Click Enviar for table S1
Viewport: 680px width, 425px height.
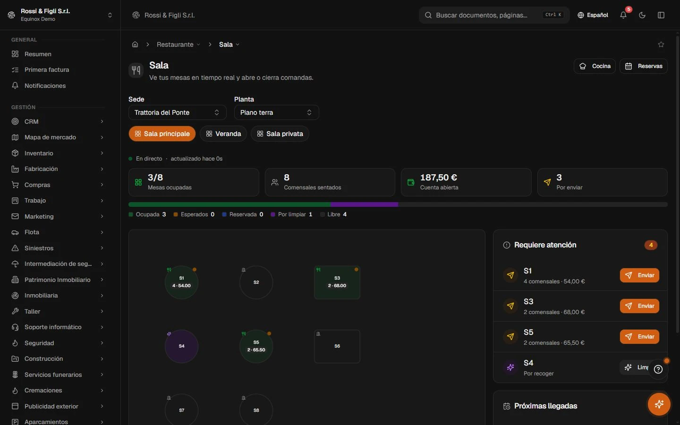click(639, 275)
